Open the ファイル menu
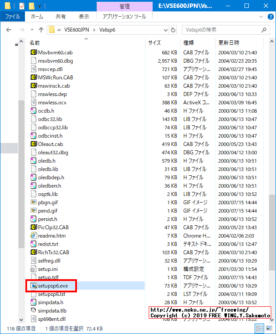This screenshot has width=276, height=334. click(13, 16)
